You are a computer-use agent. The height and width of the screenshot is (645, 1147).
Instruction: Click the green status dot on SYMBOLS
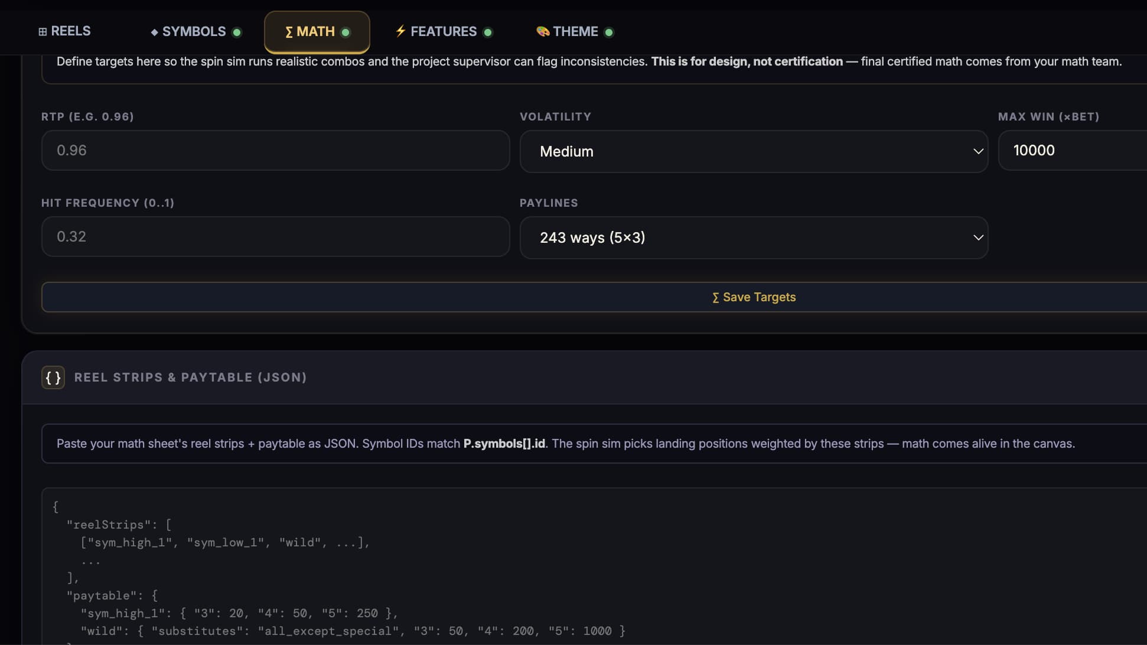pos(237,32)
